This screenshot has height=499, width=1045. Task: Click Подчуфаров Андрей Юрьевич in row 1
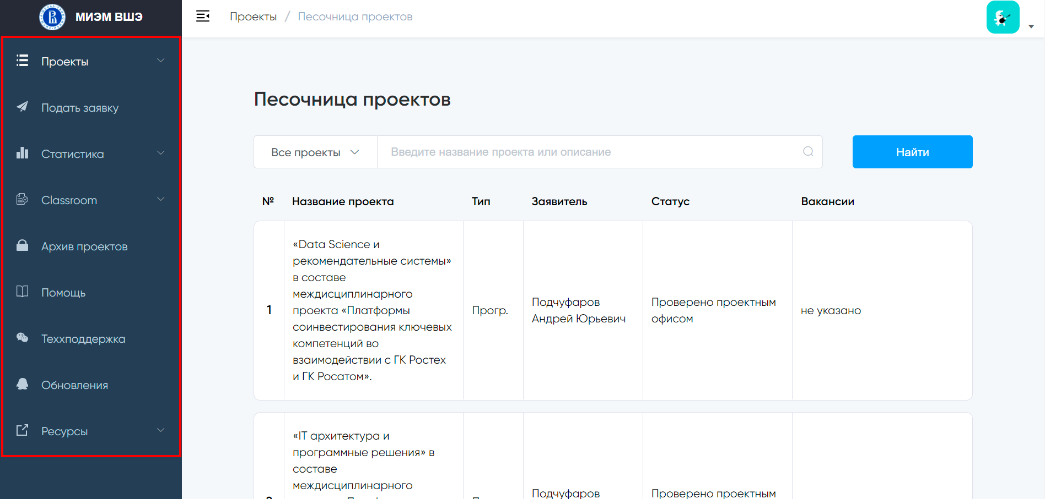[579, 310]
